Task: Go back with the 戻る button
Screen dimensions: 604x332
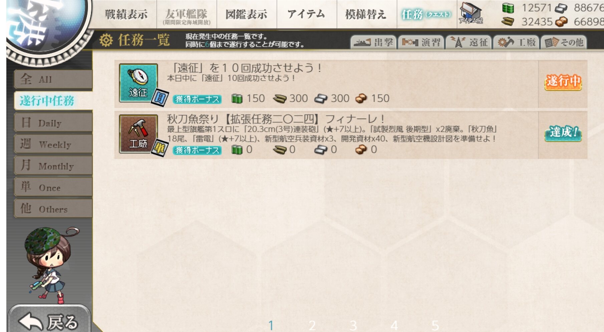Action: point(49,321)
